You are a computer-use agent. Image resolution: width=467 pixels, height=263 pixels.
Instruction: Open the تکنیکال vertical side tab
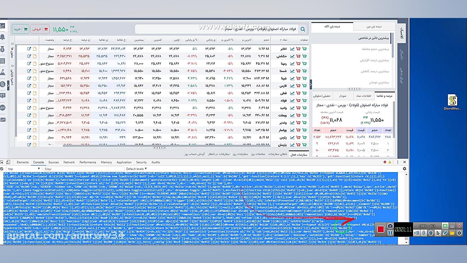tap(402, 55)
